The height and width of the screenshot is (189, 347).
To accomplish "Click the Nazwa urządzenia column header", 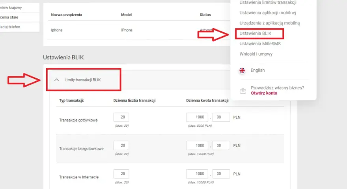I will [66, 15].
